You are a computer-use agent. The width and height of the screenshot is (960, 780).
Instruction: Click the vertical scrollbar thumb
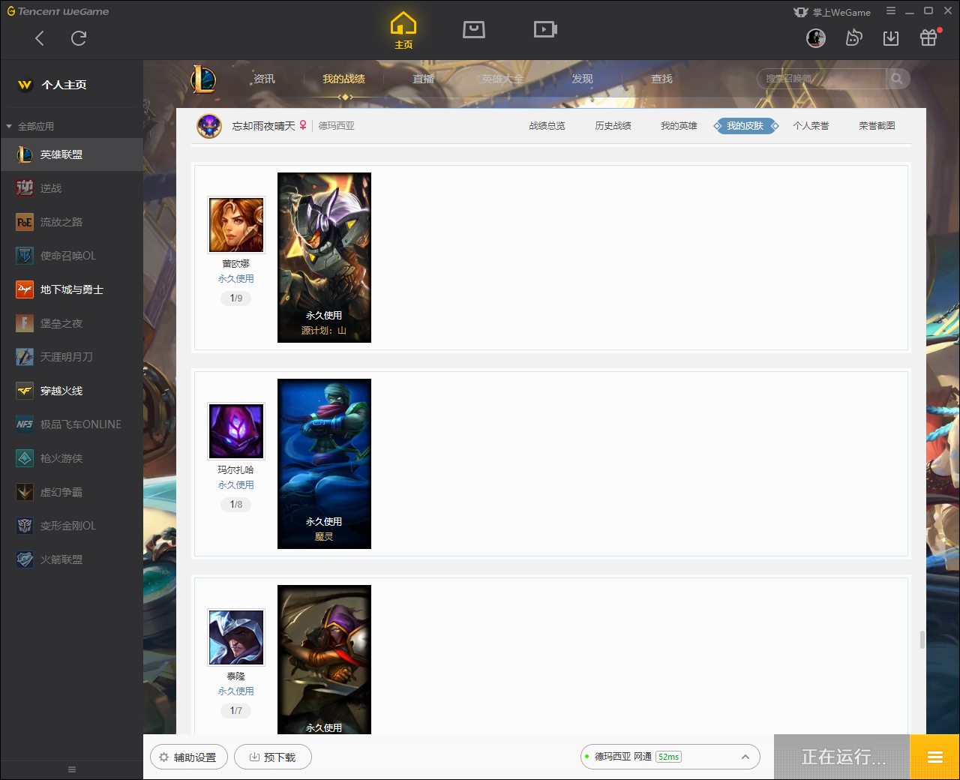pyautogui.click(x=922, y=640)
